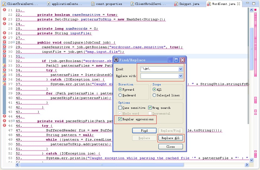Choose the Selected lines scope option
The height and width of the screenshot is (170, 260).
[x=154, y=95]
